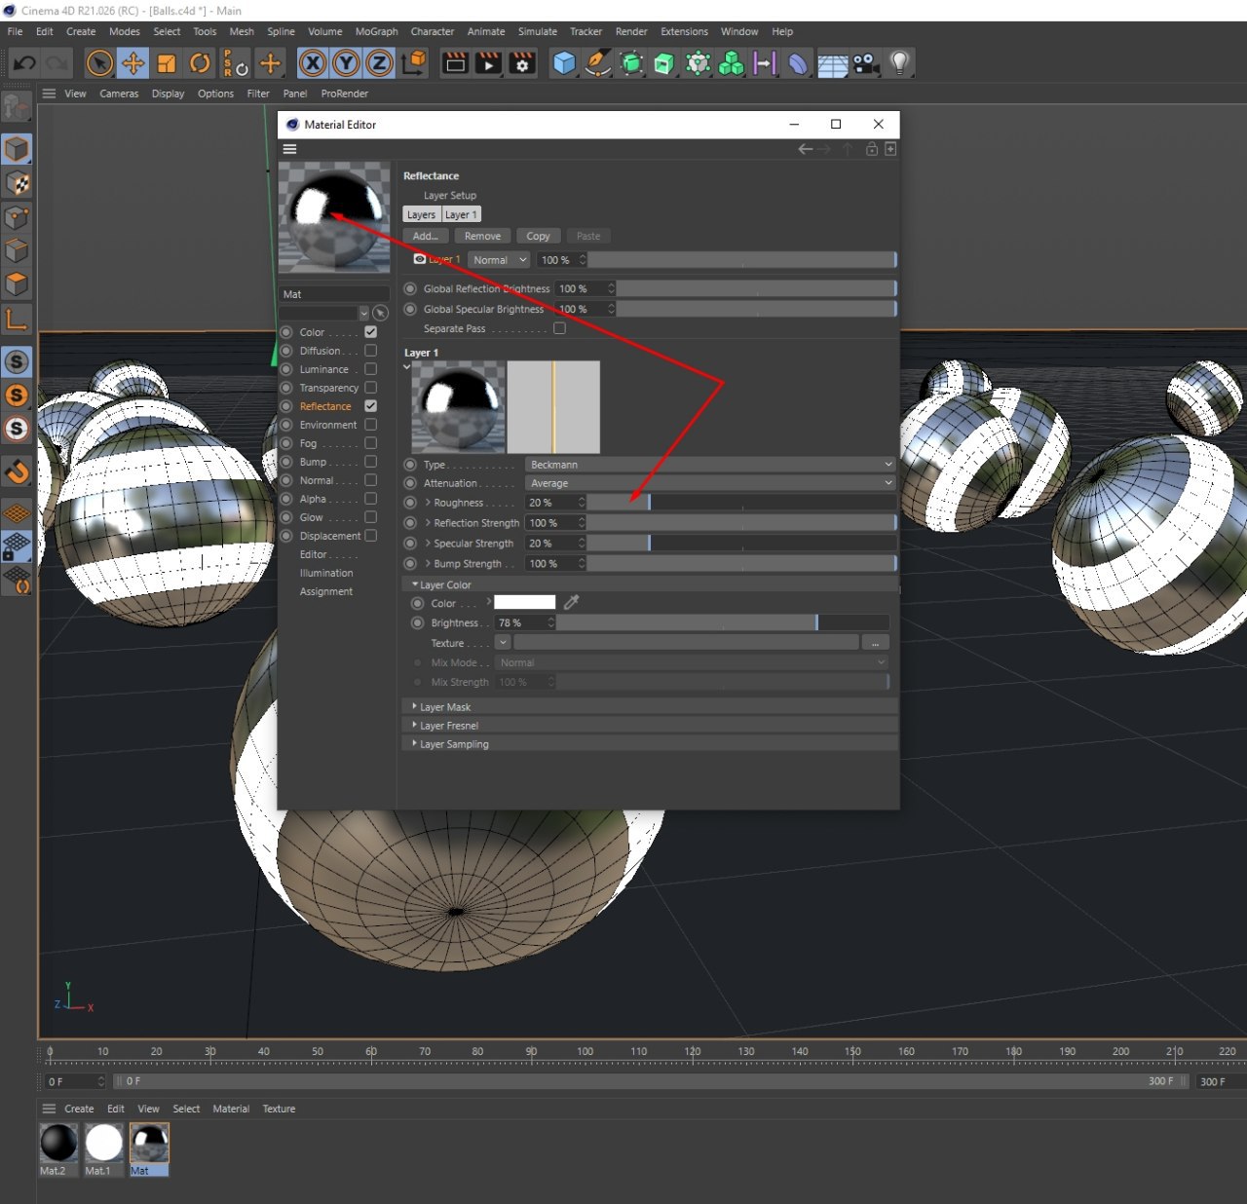Open the Simulate menu

tap(537, 31)
